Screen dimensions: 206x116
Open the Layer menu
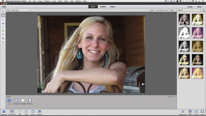click(x=54, y=1)
